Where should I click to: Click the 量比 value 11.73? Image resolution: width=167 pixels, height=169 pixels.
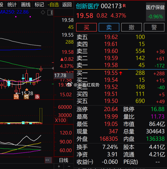158,116
